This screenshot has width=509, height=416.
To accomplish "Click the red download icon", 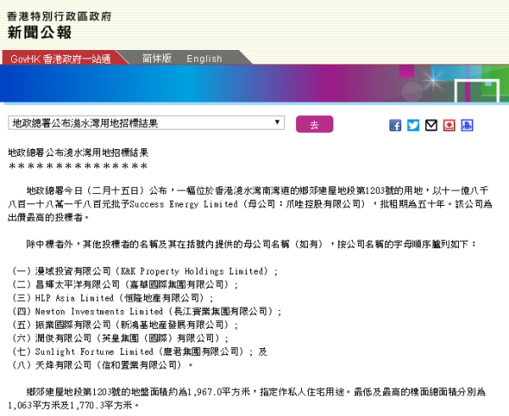I will tap(449, 125).
